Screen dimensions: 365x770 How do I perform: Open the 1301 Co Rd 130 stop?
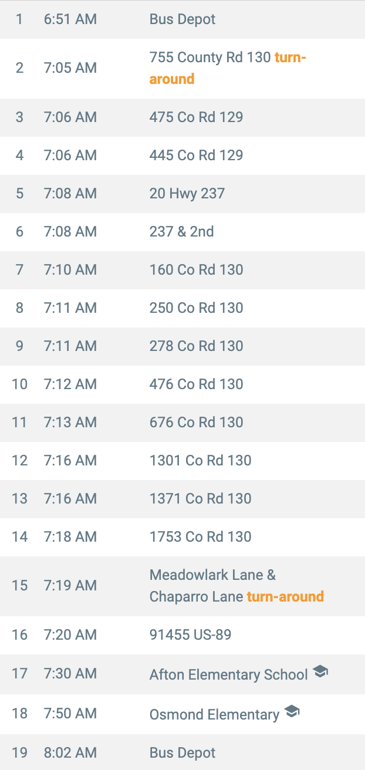(182, 461)
